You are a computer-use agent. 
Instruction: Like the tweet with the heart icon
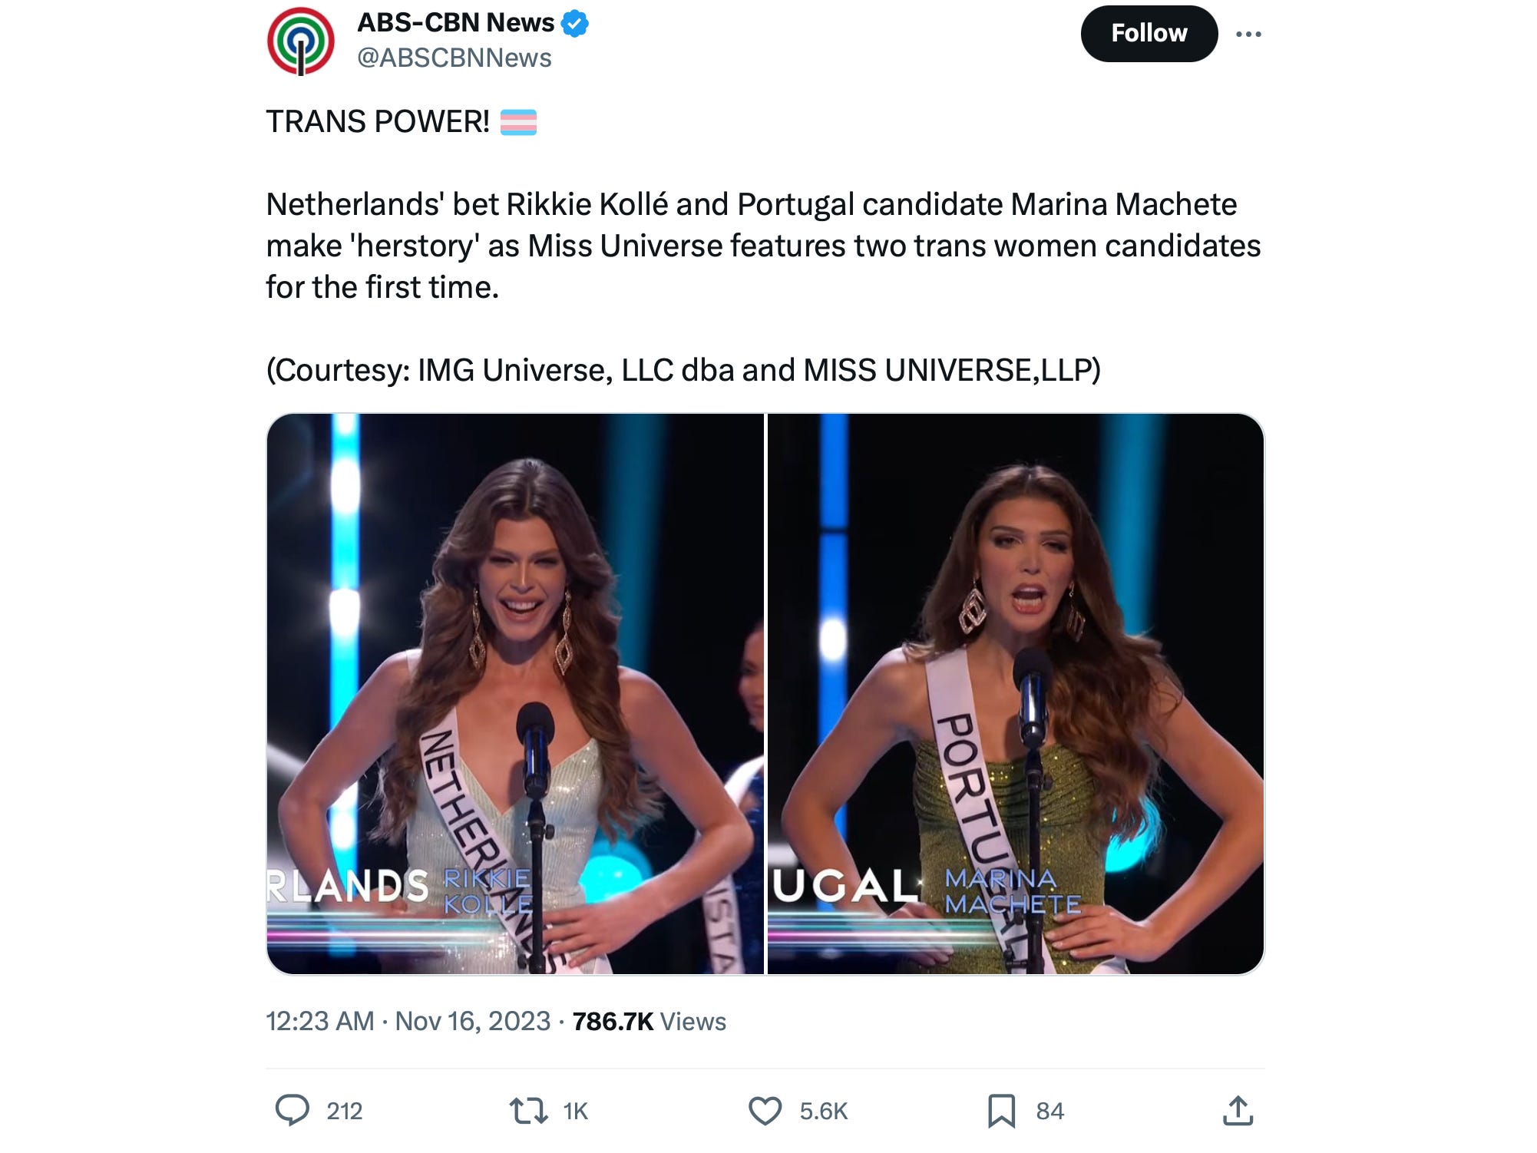pyautogui.click(x=765, y=1111)
